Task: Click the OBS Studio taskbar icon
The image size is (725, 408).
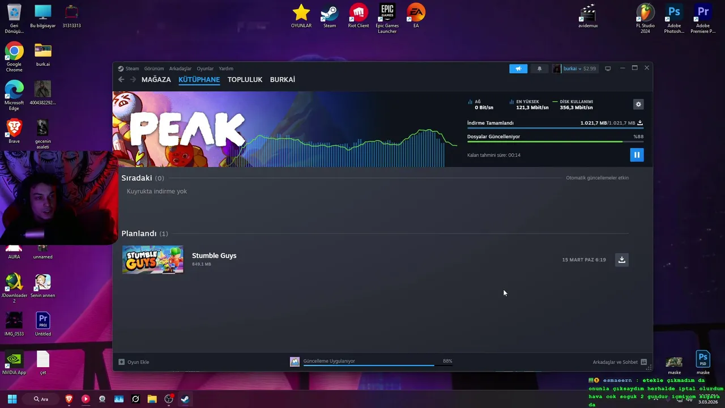Action: click(169, 399)
